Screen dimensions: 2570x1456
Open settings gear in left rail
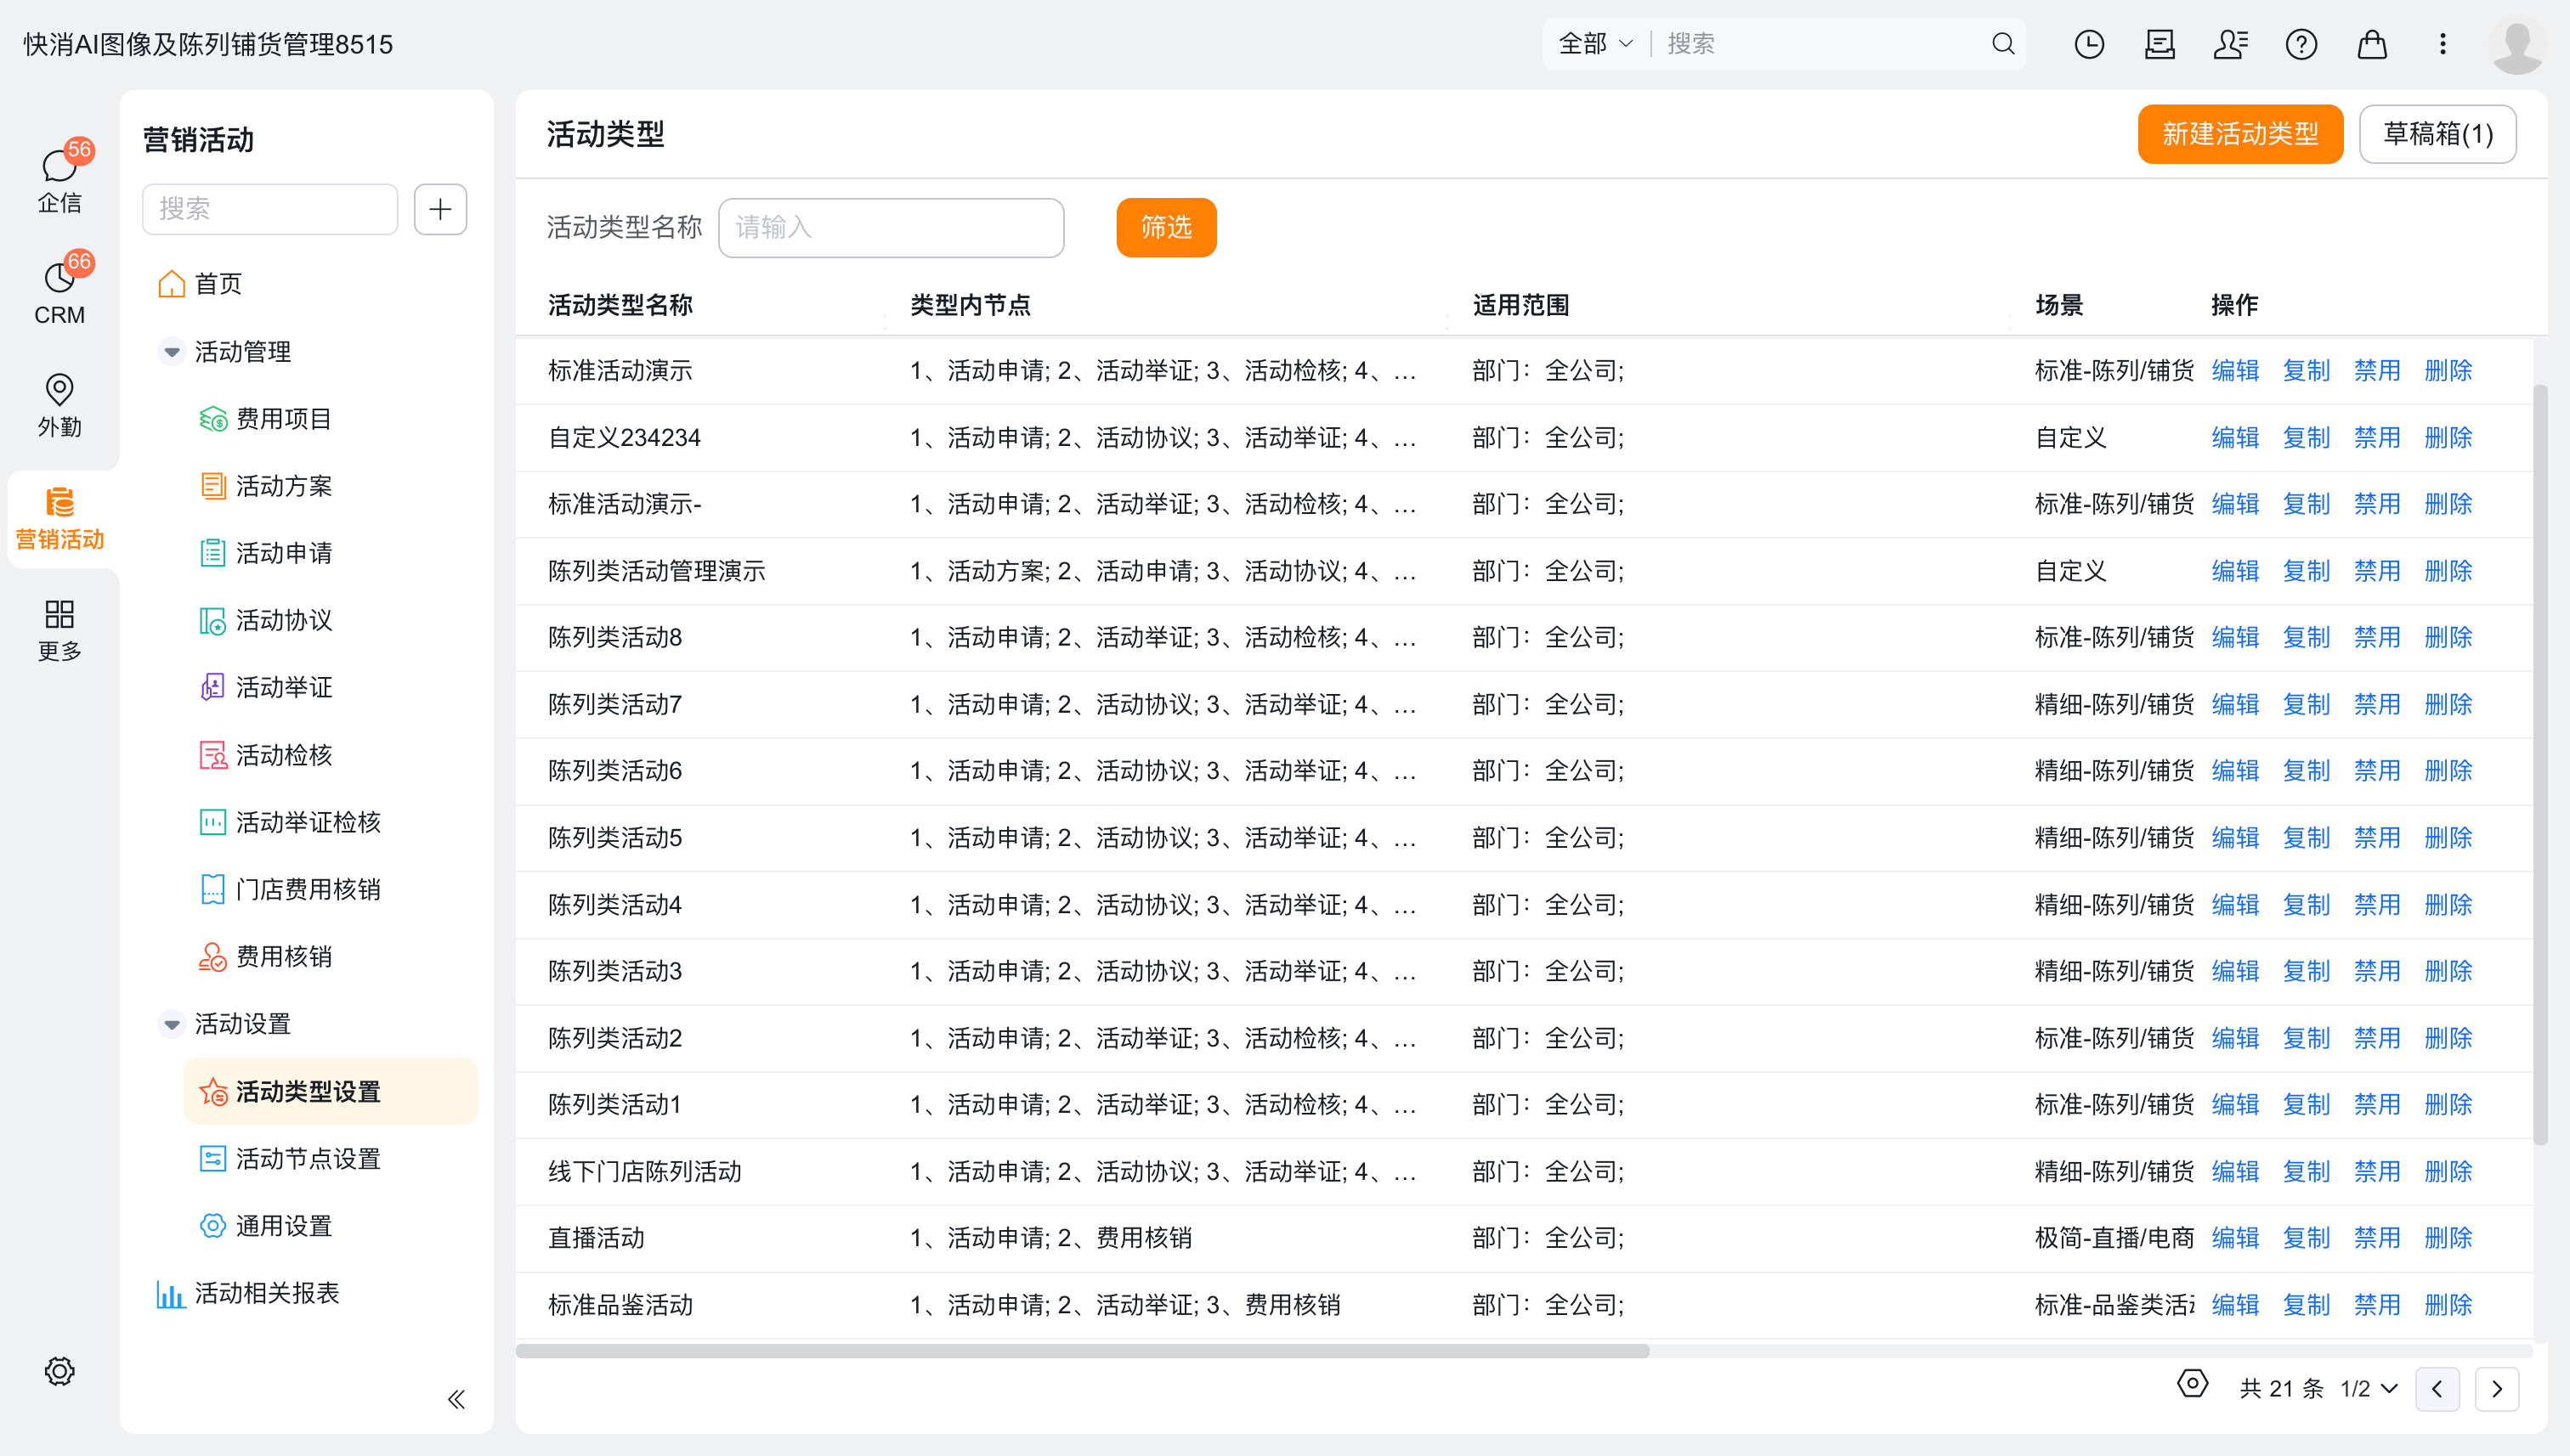pos(59,1371)
